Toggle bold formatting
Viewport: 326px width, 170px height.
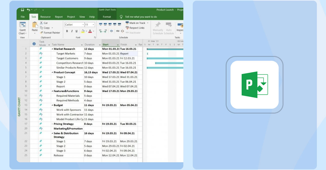(67, 31)
